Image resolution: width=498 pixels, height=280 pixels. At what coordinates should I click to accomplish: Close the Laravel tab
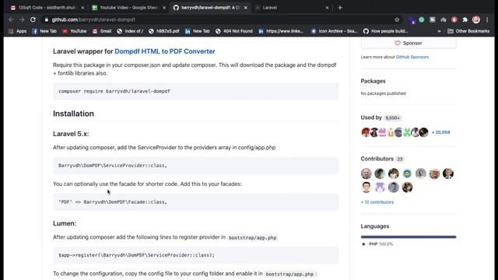coord(327,8)
